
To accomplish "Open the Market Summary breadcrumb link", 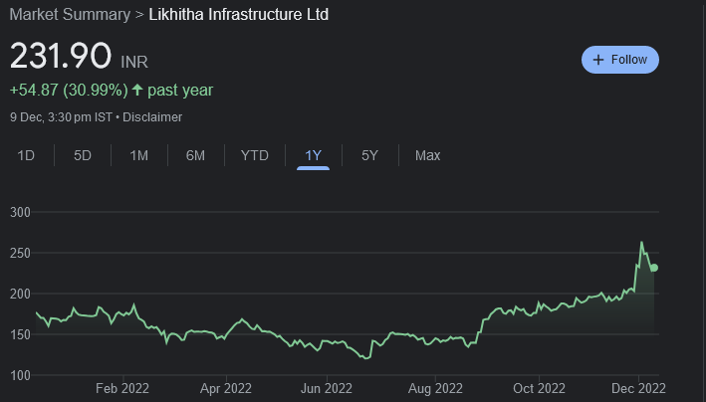I will 70,15.
